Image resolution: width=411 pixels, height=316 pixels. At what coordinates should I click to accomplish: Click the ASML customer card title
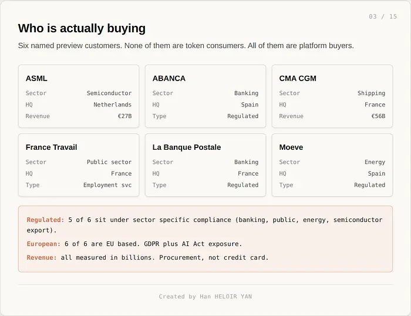coord(36,78)
